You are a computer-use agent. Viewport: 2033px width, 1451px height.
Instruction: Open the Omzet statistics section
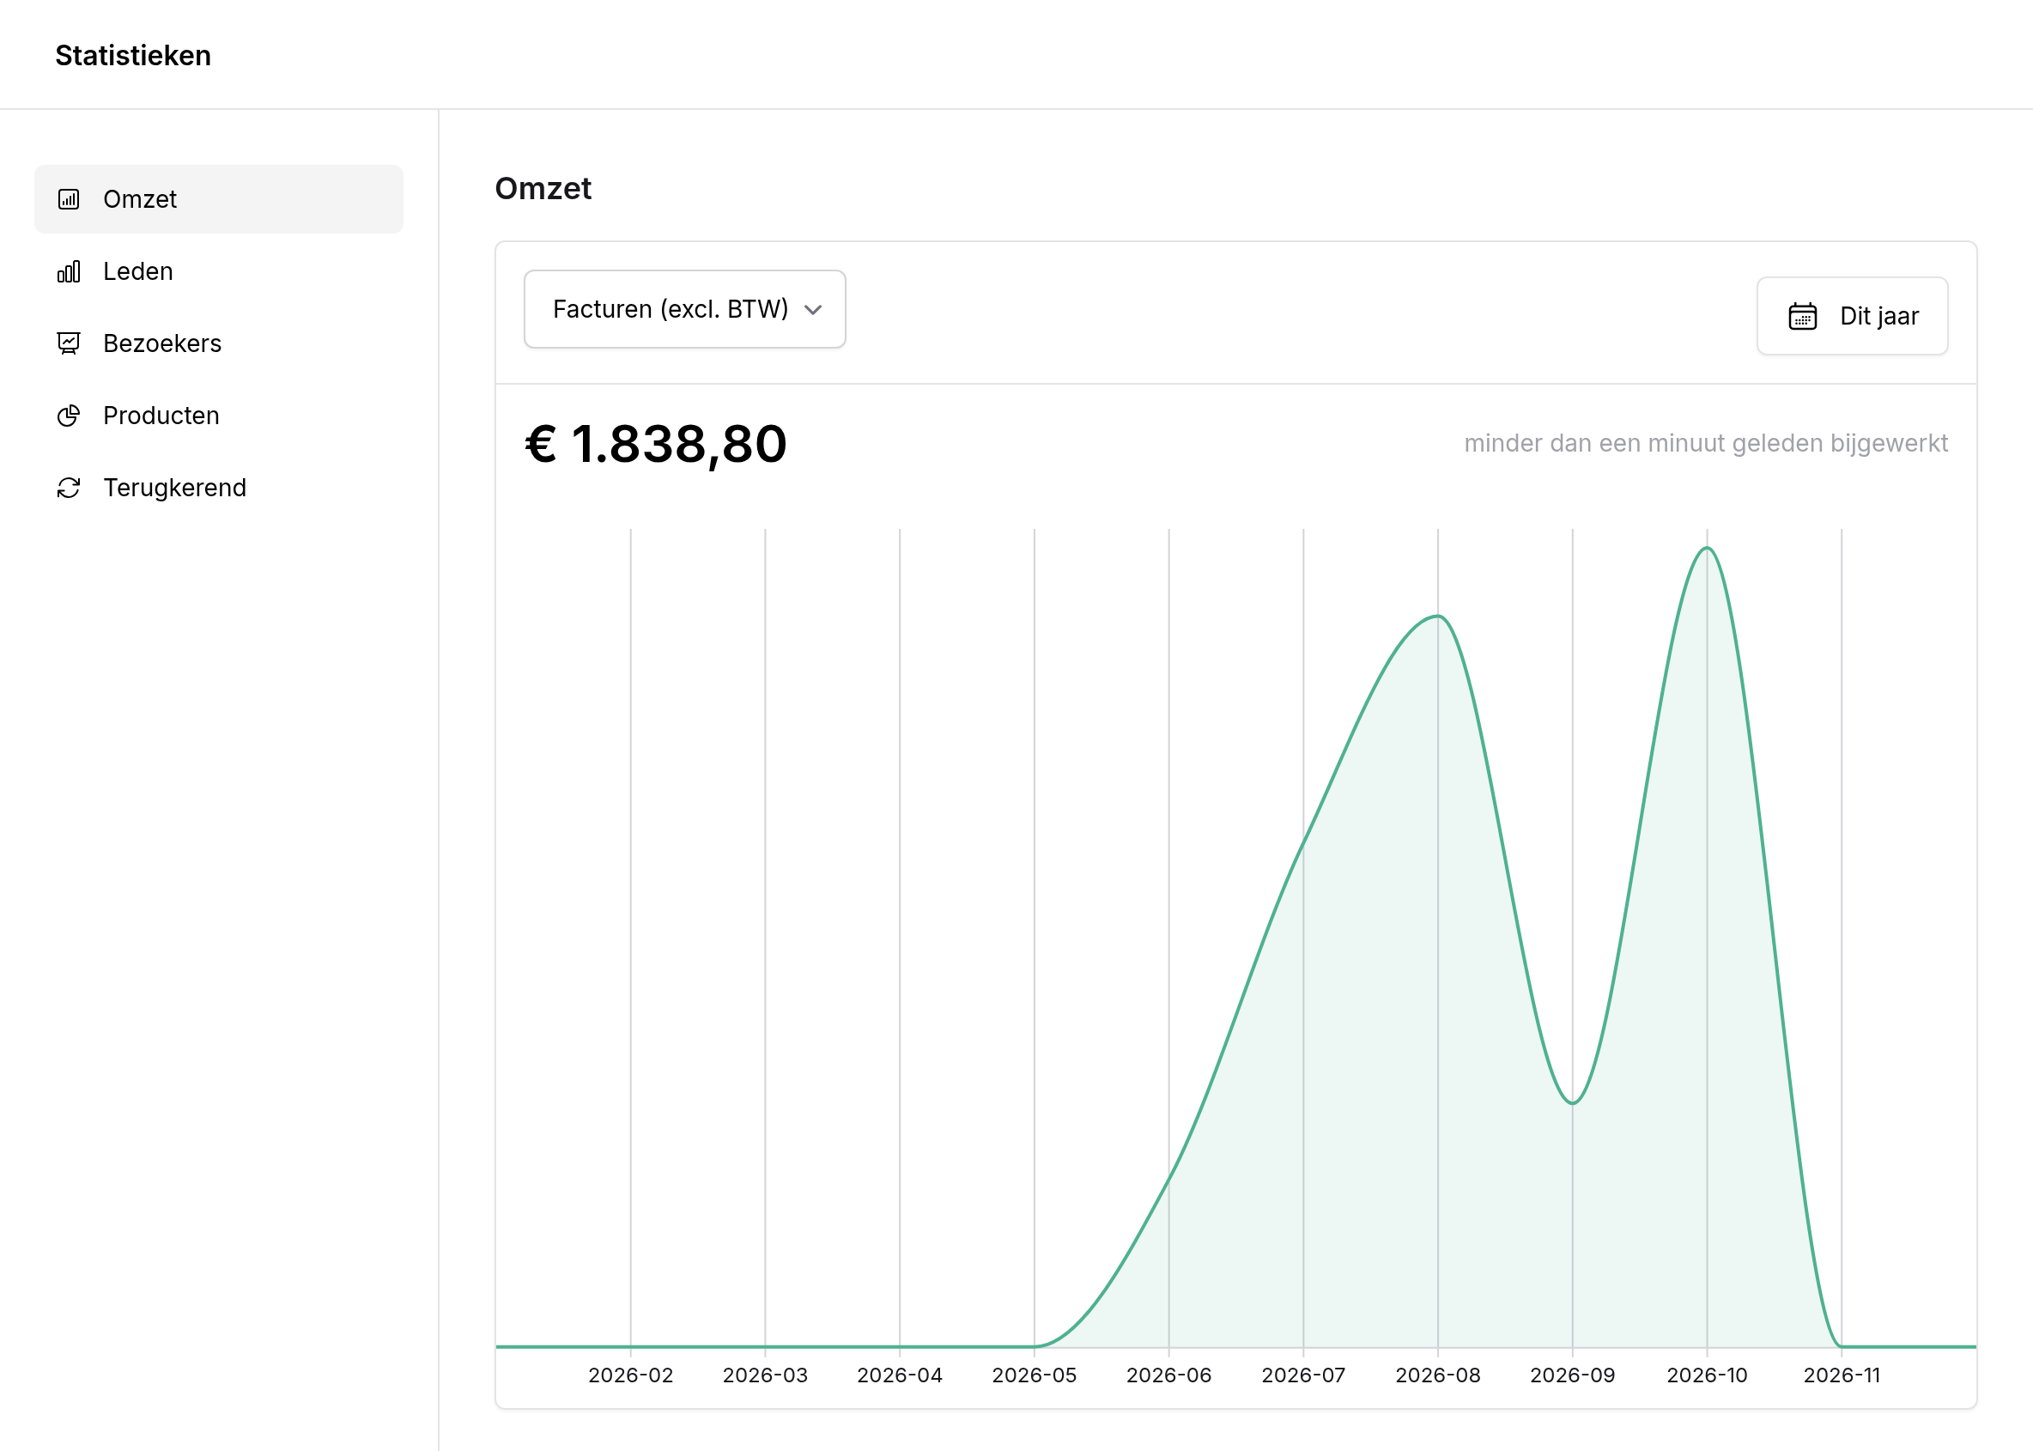pyautogui.click(x=219, y=199)
